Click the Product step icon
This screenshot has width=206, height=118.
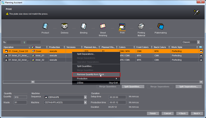click(x=45, y=26)
